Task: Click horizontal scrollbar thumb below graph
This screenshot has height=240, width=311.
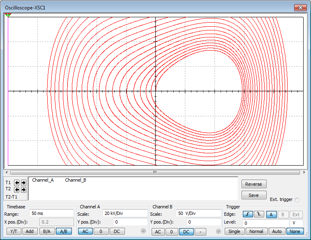Action: point(155,172)
